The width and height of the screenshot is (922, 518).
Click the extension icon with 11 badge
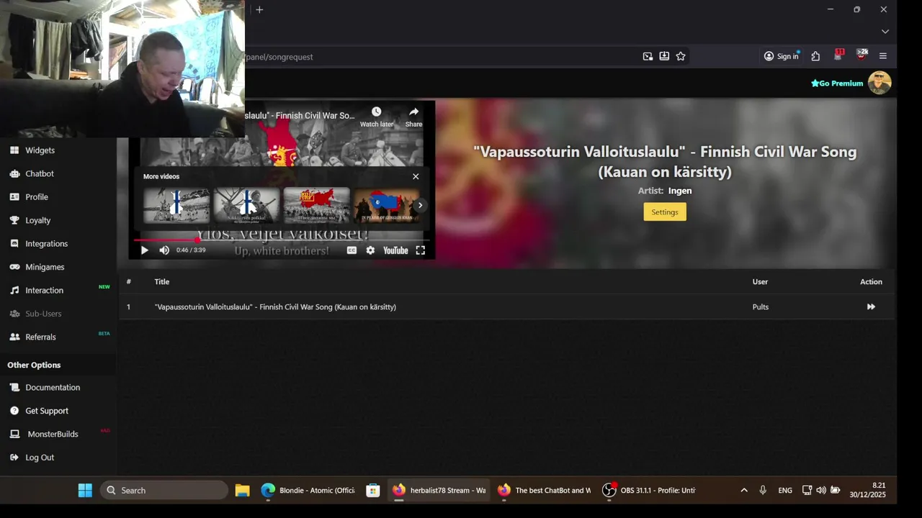[838, 55]
